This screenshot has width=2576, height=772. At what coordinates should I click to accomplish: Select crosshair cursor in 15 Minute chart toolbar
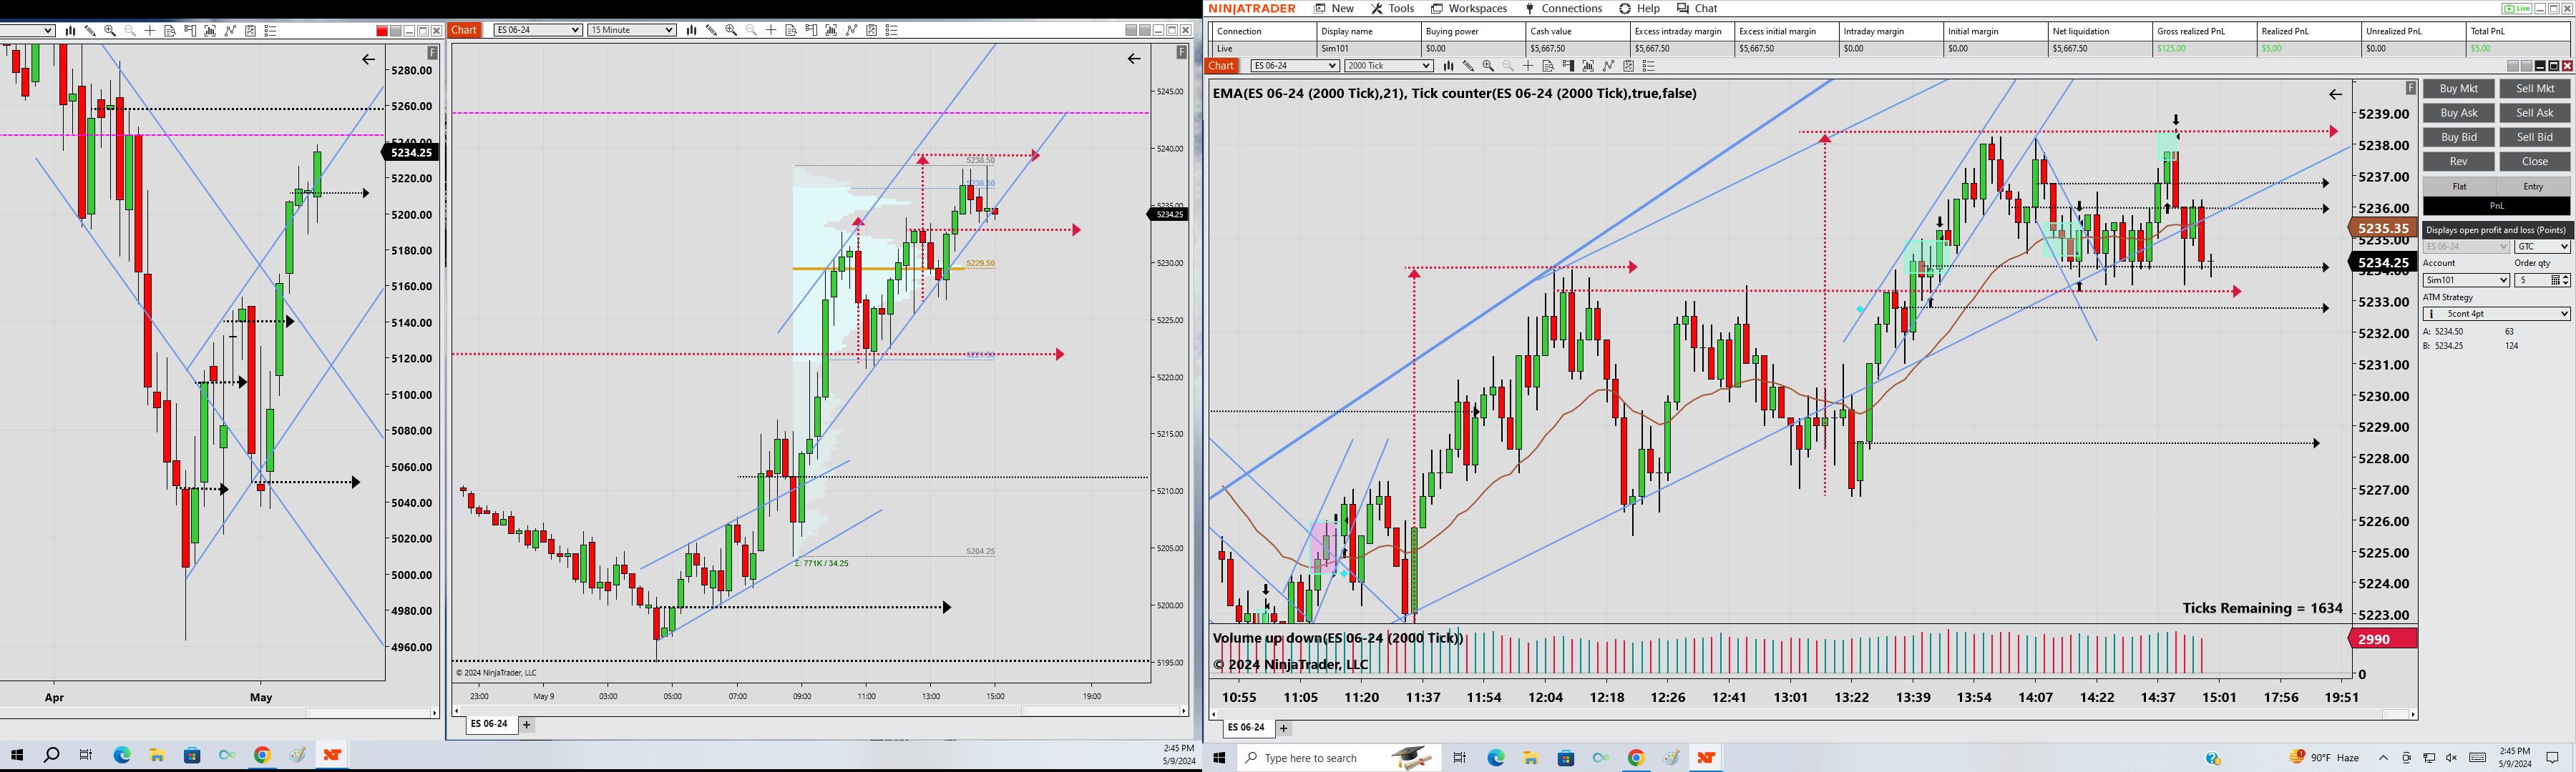coord(771,30)
